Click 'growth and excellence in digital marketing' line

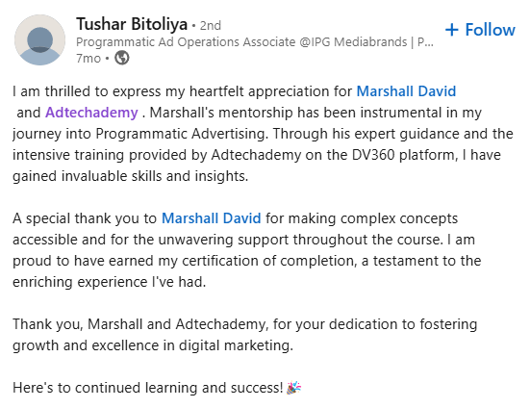[x=153, y=345]
